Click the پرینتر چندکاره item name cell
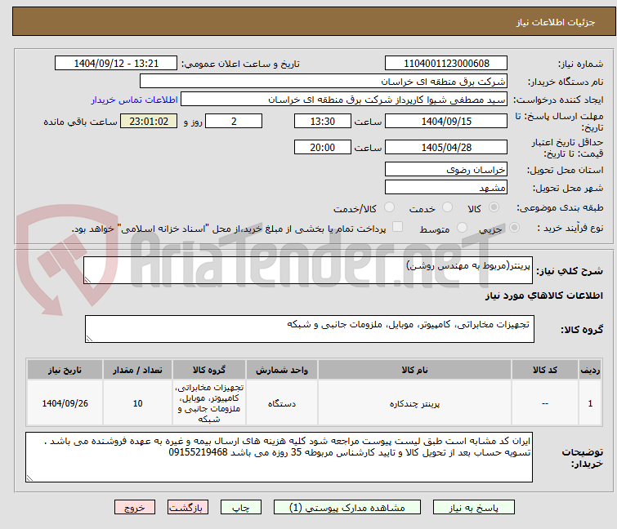This screenshot has height=529, width=617. point(415,403)
